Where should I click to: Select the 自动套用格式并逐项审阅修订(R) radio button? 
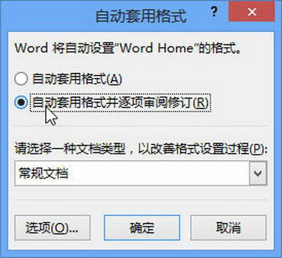point(21,103)
